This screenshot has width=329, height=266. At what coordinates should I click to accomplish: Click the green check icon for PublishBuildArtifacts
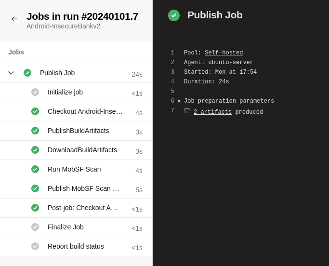[35, 131]
